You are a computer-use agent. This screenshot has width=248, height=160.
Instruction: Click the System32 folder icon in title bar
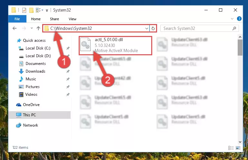[x=14, y=10]
